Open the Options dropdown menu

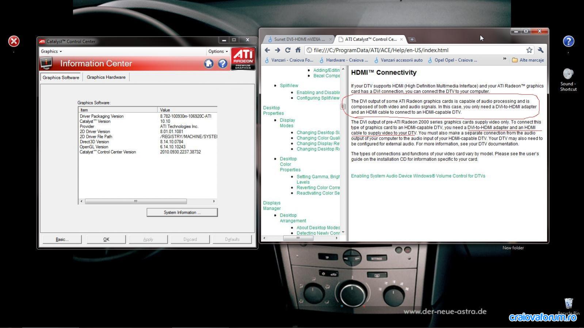click(x=218, y=51)
